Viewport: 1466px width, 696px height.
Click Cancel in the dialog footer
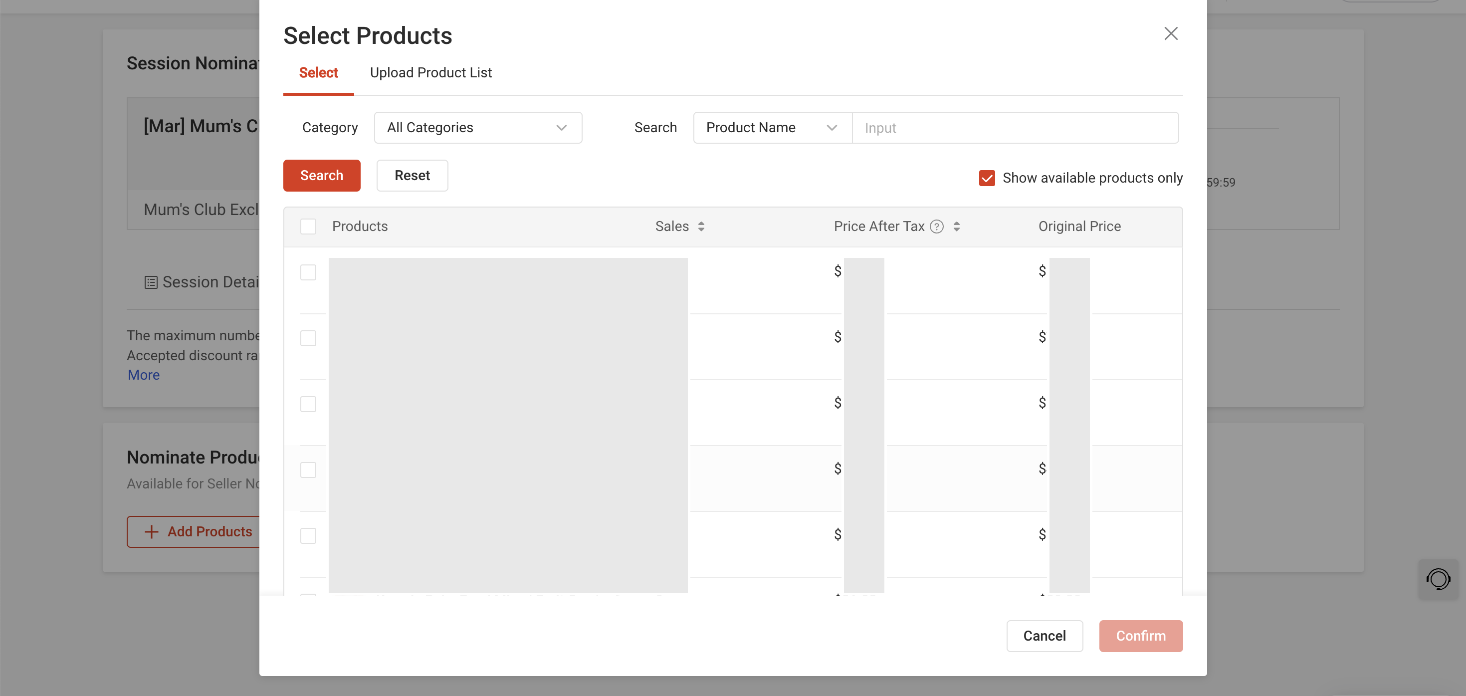coord(1044,636)
